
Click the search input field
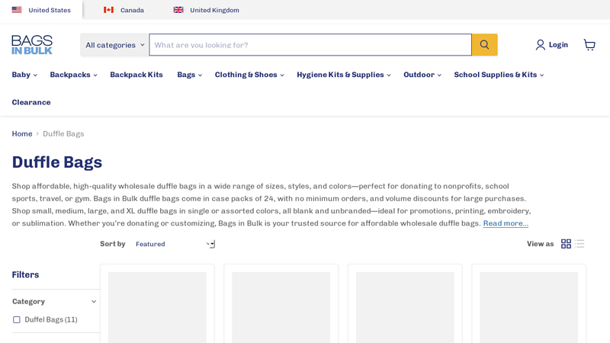tap(310, 45)
